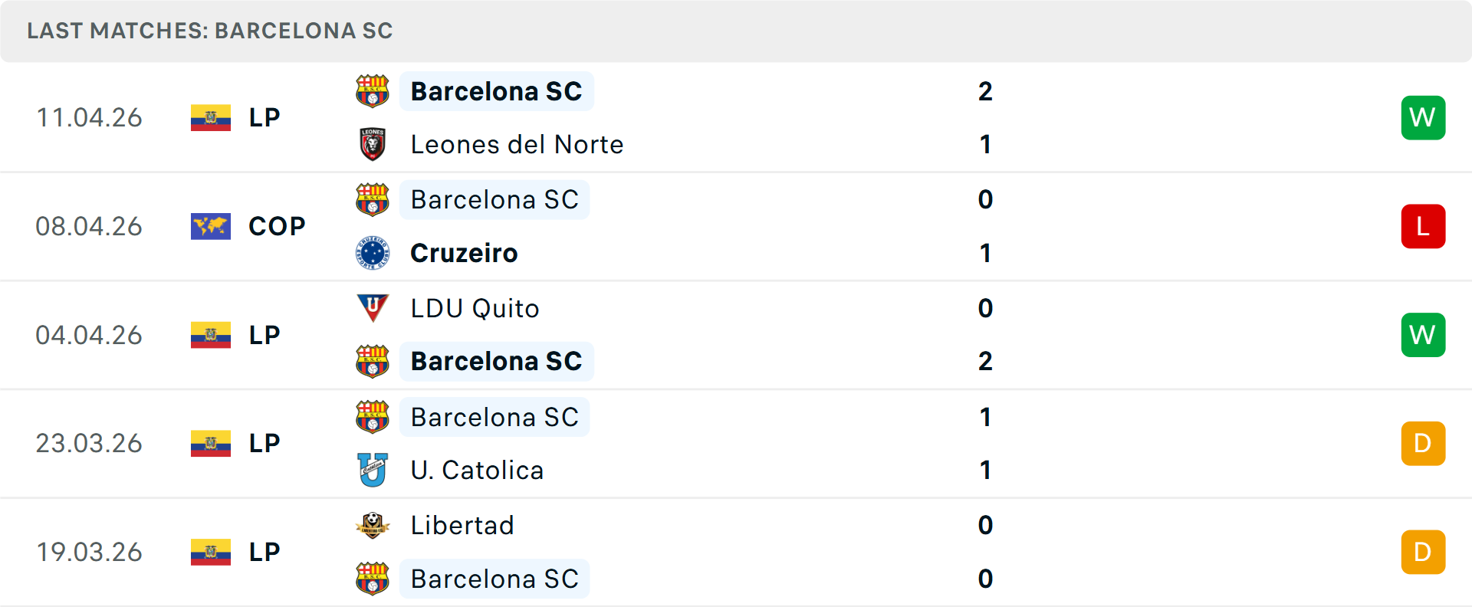The height and width of the screenshot is (607, 1472).
Task: Select the LDU Quito crest
Action: click(373, 308)
